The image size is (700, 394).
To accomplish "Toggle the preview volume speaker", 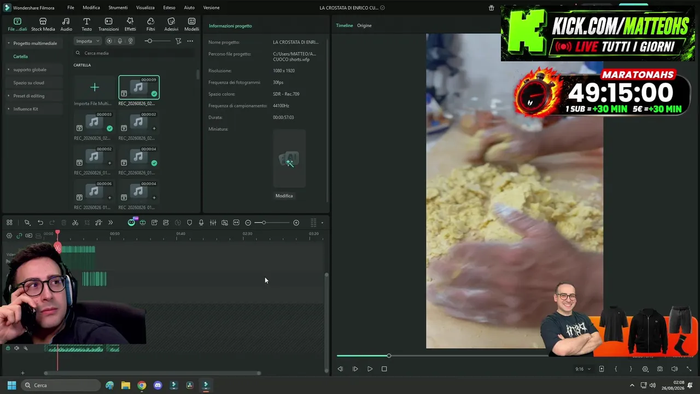I will point(674,369).
